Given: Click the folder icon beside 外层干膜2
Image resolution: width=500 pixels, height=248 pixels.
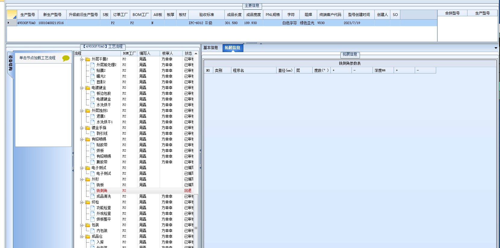Looking at the screenshot, I should click(88, 59).
